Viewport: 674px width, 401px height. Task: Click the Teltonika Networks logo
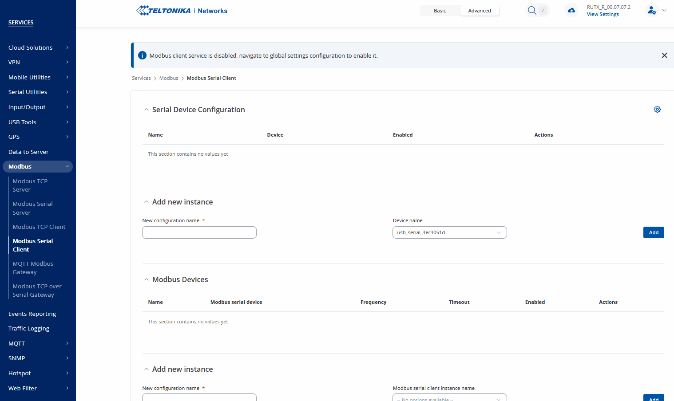click(x=182, y=11)
